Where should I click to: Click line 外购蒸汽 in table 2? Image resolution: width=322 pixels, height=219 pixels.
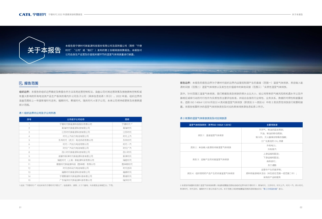[x=272, y=149]
